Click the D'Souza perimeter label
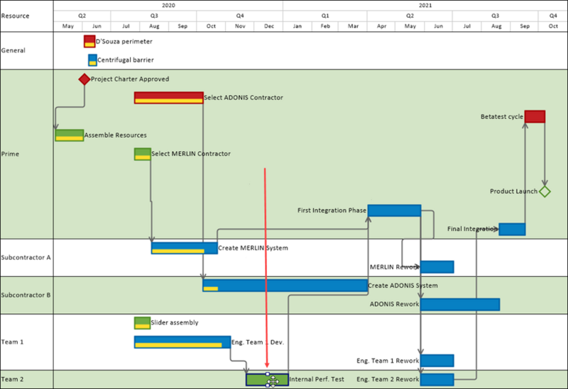The height and width of the screenshot is (389, 568). (x=124, y=42)
